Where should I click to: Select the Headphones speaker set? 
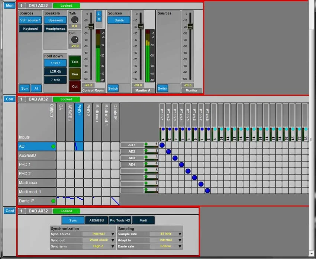pyautogui.click(x=55, y=29)
